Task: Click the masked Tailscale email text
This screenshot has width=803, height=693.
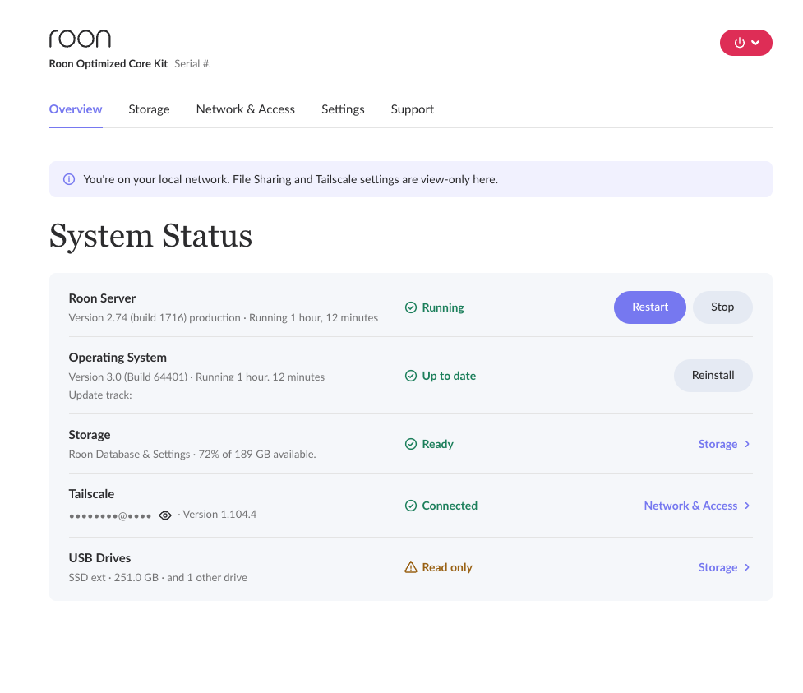Action: (x=110, y=515)
